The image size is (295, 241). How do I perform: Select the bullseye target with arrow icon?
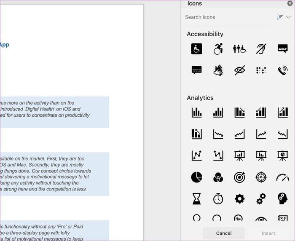240,177
